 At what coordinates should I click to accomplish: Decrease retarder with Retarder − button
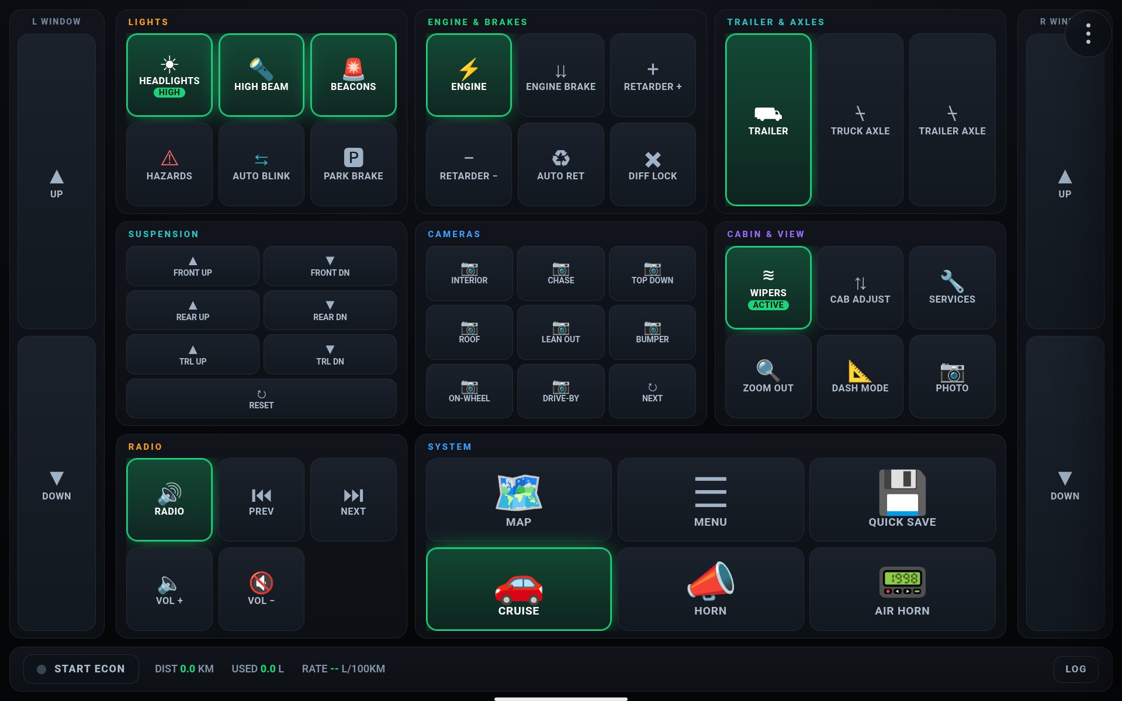pyautogui.click(x=469, y=164)
